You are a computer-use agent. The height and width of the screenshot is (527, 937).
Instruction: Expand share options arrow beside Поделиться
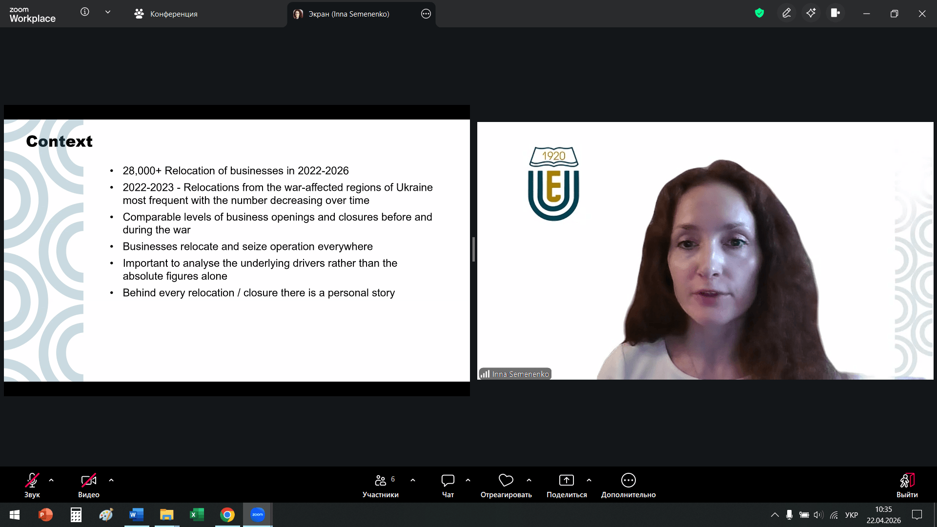[x=589, y=480]
